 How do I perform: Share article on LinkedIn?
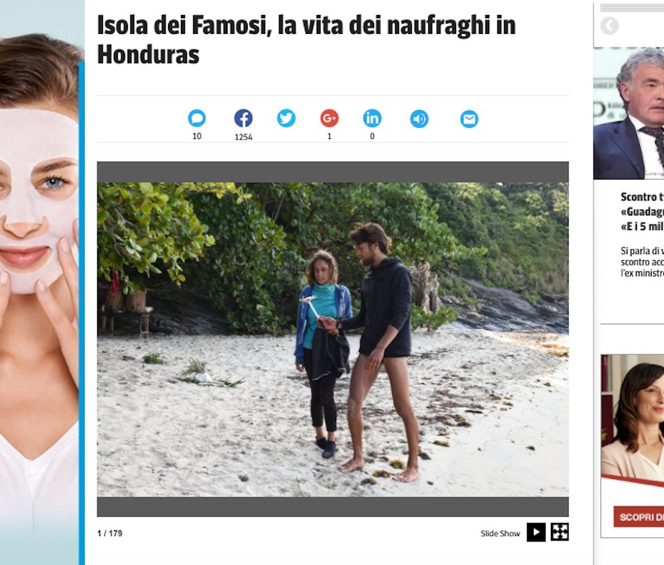(x=372, y=118)
